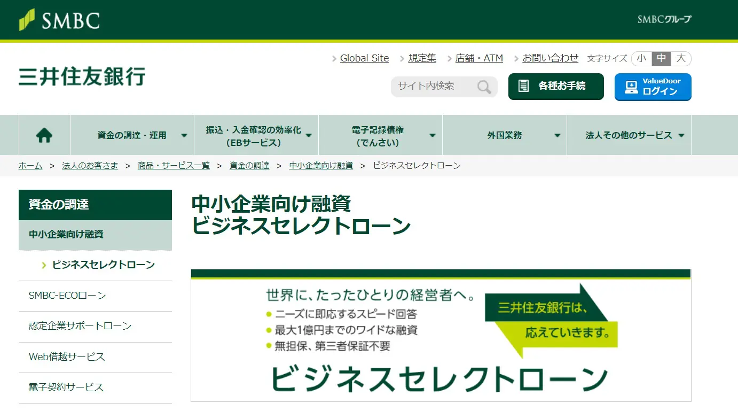Click in サイト内検索 search field
The height and width of the screenshot is (411, 738).
pyautogui.click(x=433, y=86)
